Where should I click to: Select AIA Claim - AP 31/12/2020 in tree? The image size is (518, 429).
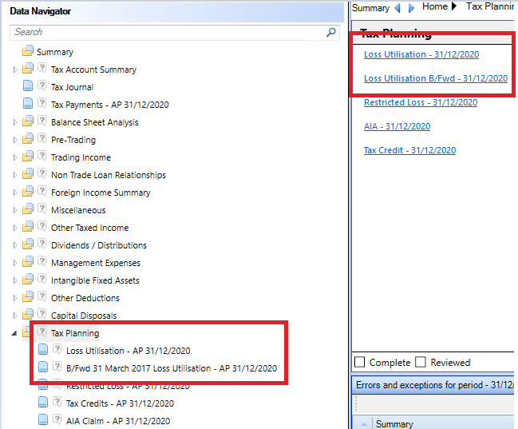pos(118,421)
